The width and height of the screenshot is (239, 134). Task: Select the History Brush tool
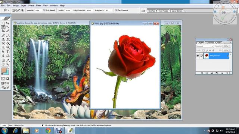click(7, 39)
